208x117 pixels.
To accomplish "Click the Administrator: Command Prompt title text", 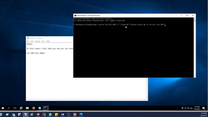I will click(88, 16).
